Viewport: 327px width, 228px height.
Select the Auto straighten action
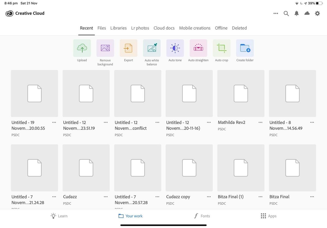[x=198, y=48]
